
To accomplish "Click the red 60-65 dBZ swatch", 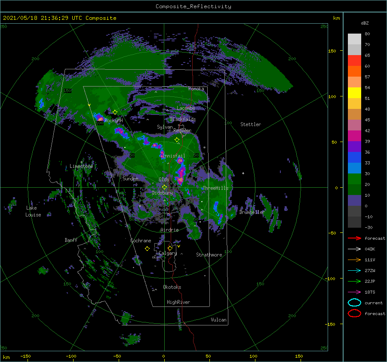I will click(354, 61).
